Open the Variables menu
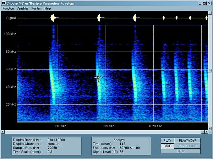This screenshot has height=159, width=213. pyautogui.click(x=23, y=8)
